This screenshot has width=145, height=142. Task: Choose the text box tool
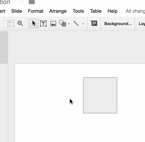(x=43, y=24)
